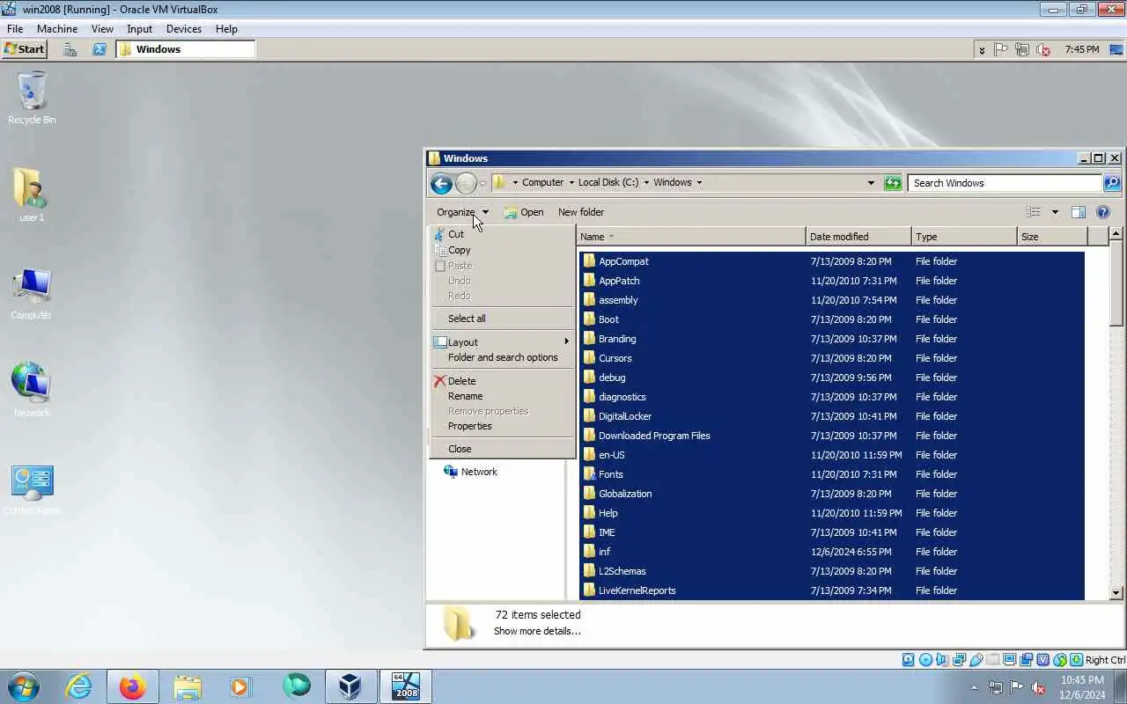Open the recent pages dropdown arrow
The image size is (1127, 704).
tap(482, 183)
